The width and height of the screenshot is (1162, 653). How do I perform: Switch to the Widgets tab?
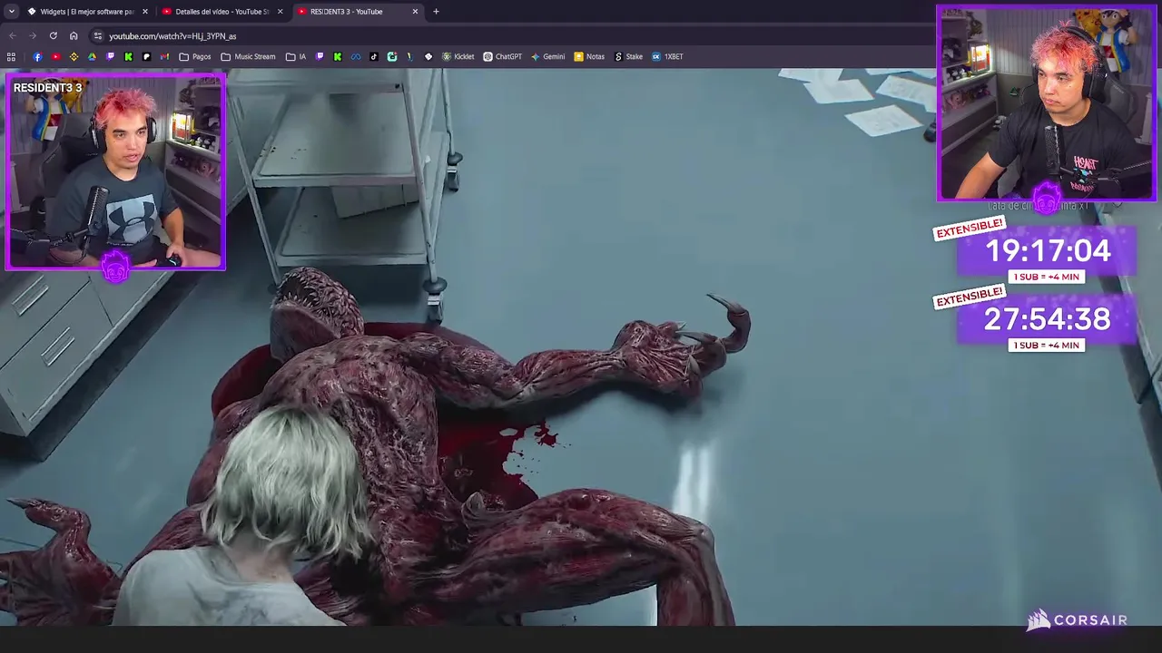coord(87,12)
